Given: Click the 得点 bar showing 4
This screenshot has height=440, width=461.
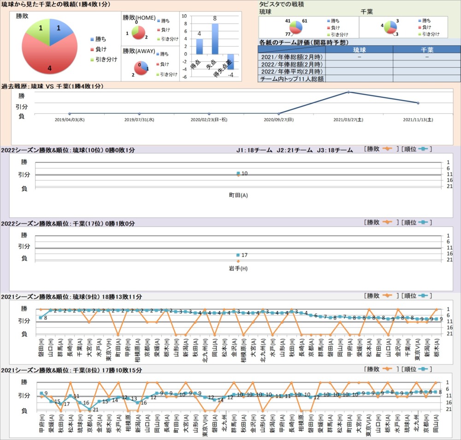Looking at the screenshot, I should tap(200, 46).
